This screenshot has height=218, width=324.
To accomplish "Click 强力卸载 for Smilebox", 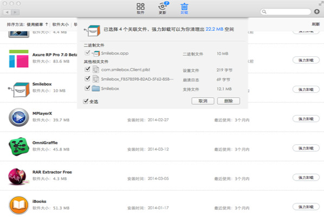I will point(306,89).
